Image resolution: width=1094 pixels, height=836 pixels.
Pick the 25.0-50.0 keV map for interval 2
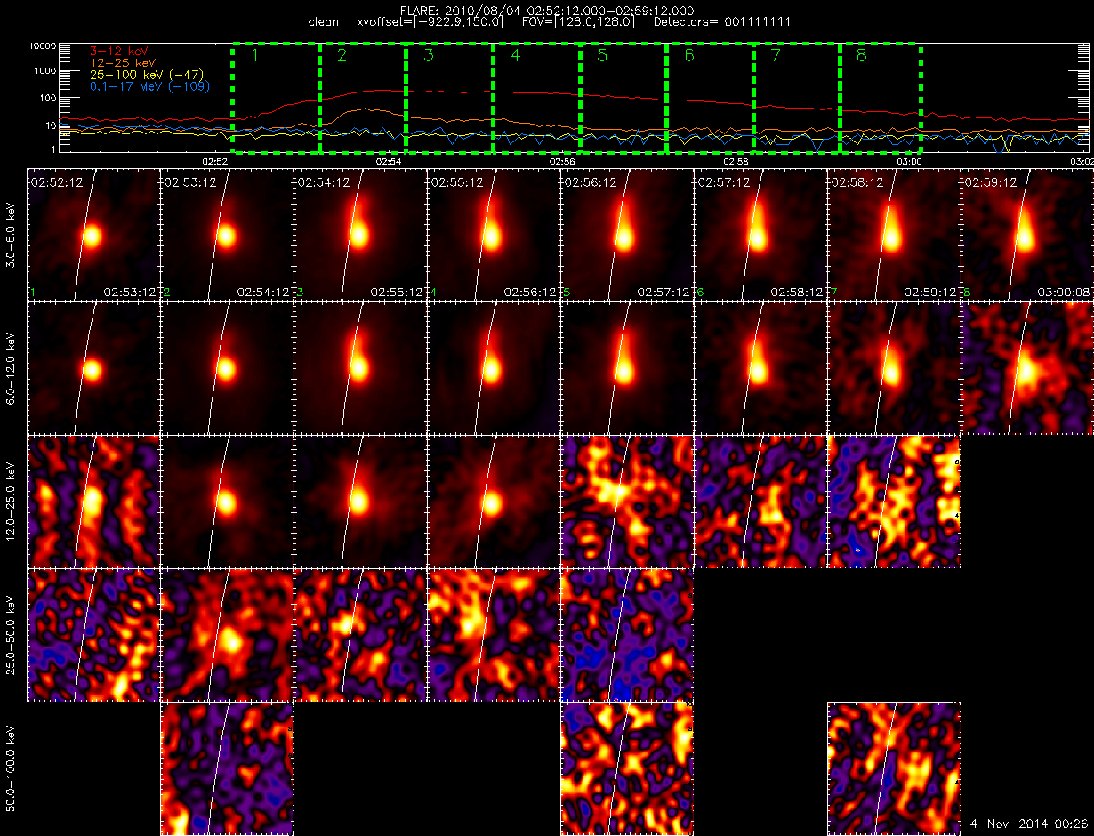[x=227, y=635]
